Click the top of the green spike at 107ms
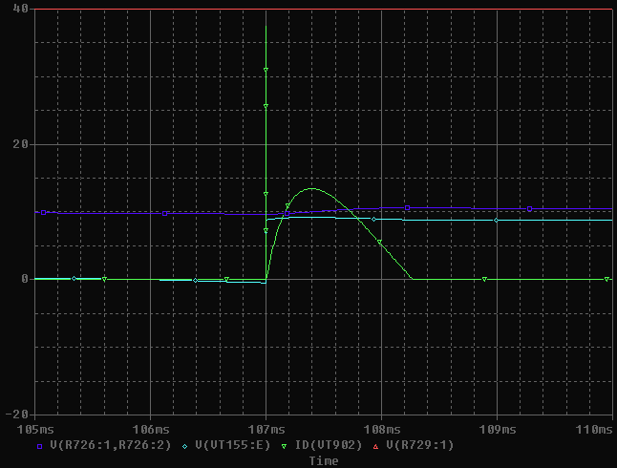Viewport: 617px width, 468px height. 266,27
